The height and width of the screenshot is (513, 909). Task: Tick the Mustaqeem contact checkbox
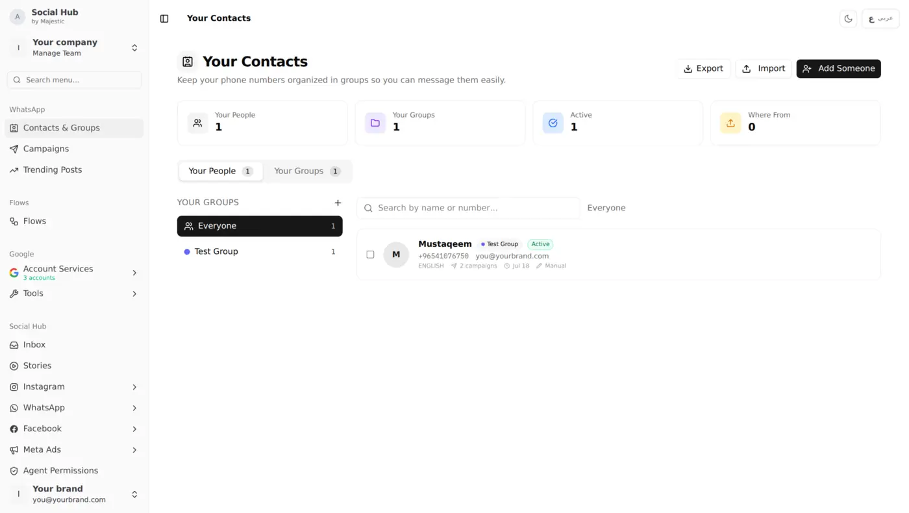click(x=370, y=255)
